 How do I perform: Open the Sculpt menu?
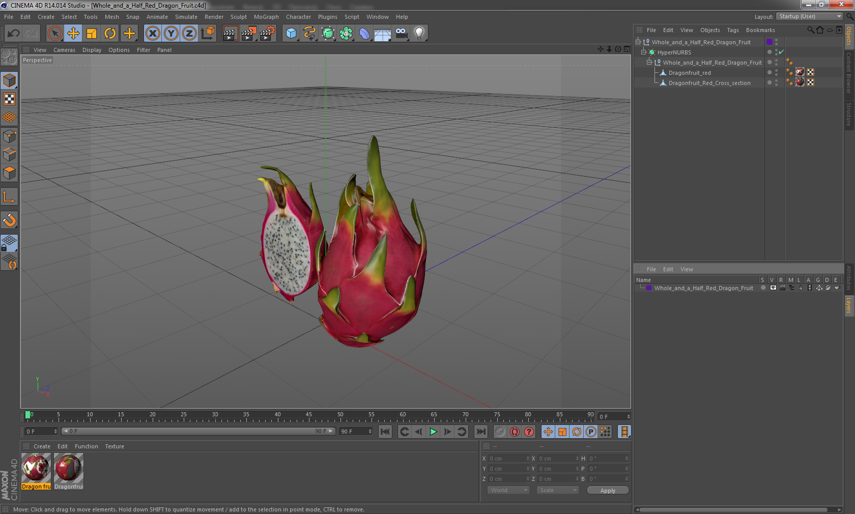238,17
